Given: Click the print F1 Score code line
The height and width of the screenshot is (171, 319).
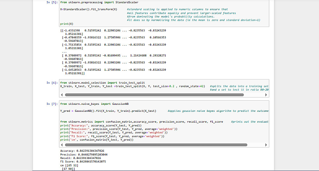Looking at the screenshot, I should 112,136.
